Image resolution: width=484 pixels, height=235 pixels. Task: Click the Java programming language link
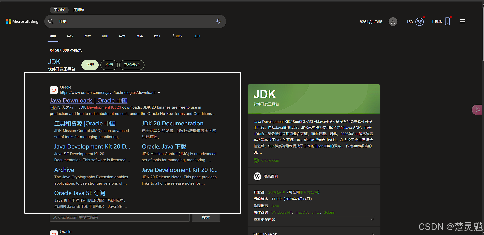(x=275, y=206)
